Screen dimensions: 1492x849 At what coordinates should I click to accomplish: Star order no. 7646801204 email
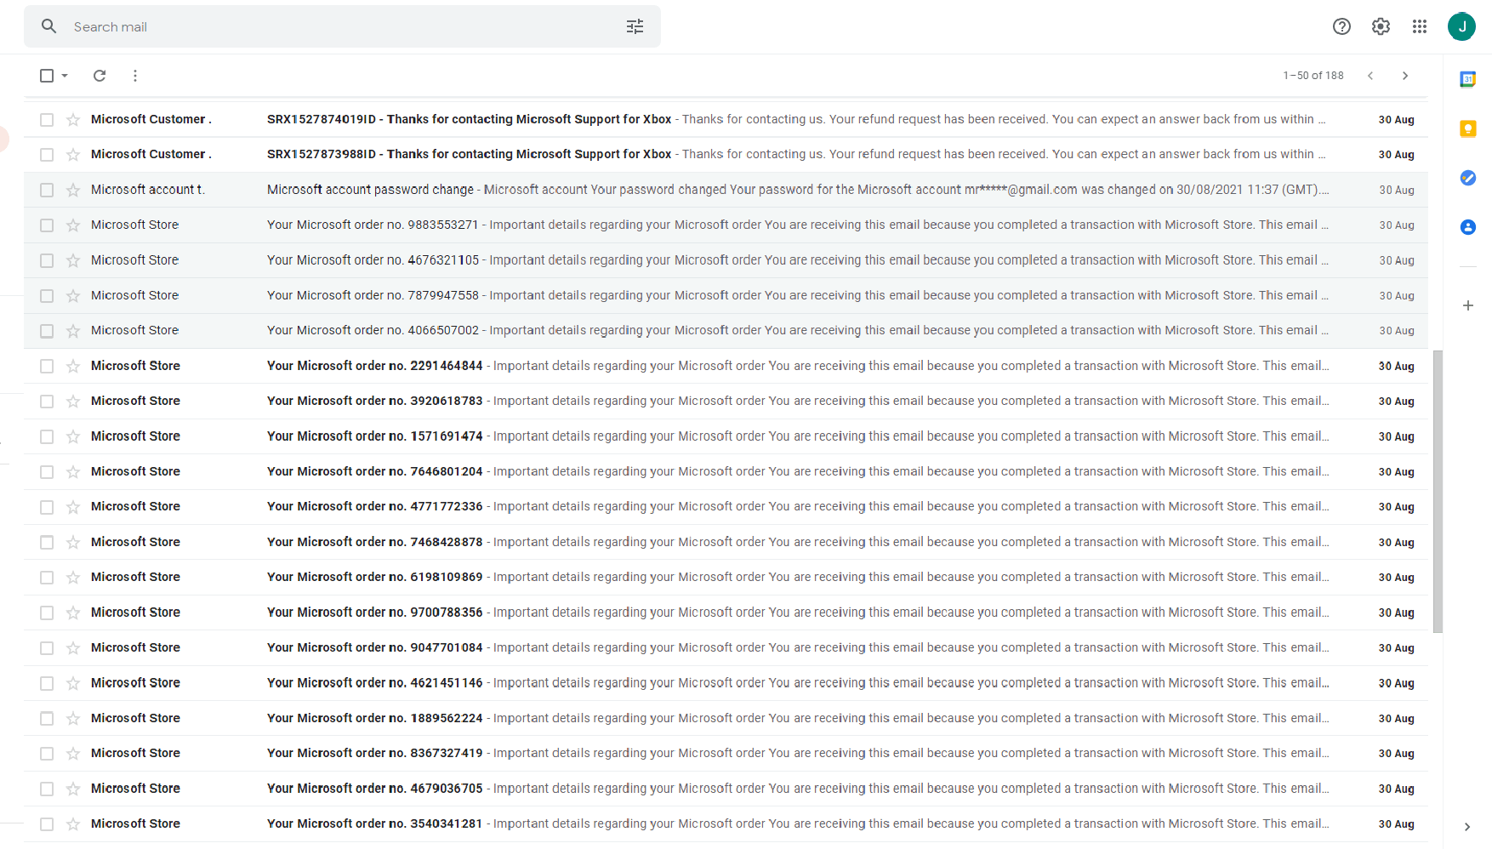tap(73, 472)
